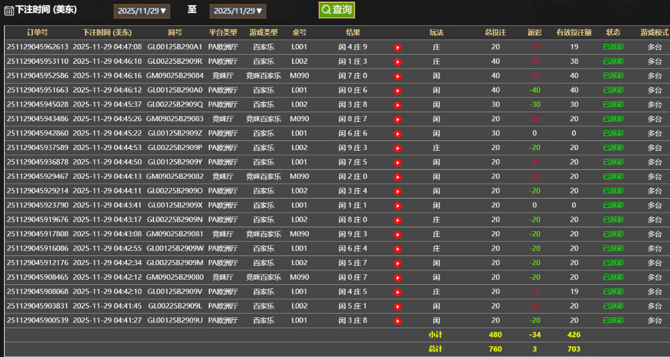Click the 小计 summary row

pos(435,334)
